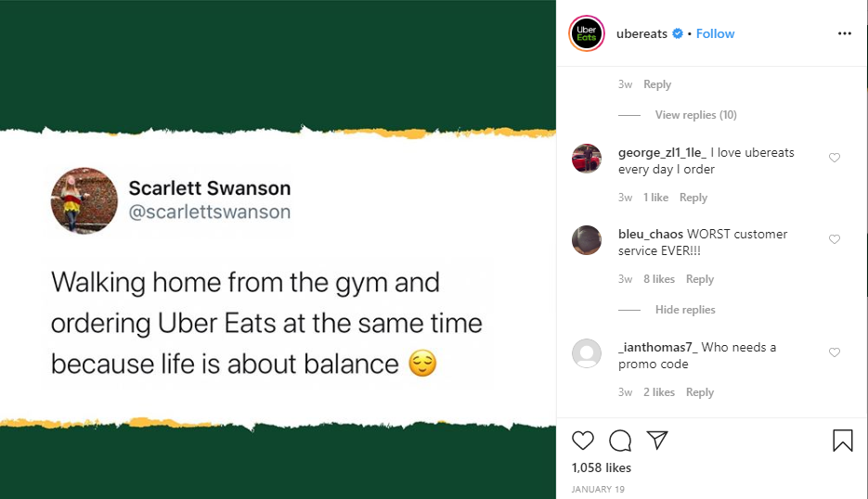Screen dimensions: 868x499
Task: Like bleu_chaos's comment
Action: pos(834,239)
